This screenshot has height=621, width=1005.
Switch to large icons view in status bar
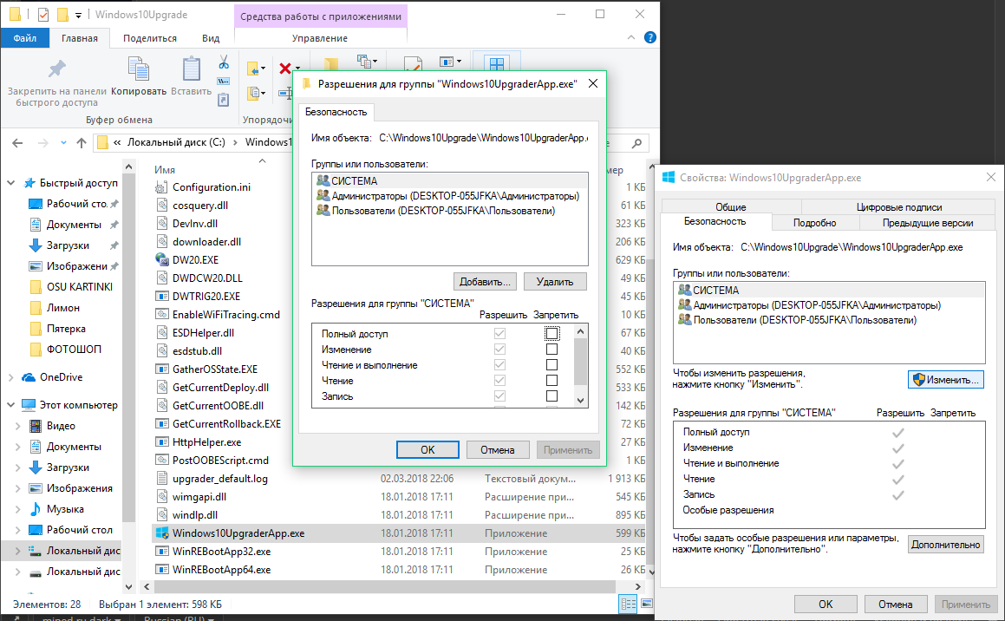[647, 604]
